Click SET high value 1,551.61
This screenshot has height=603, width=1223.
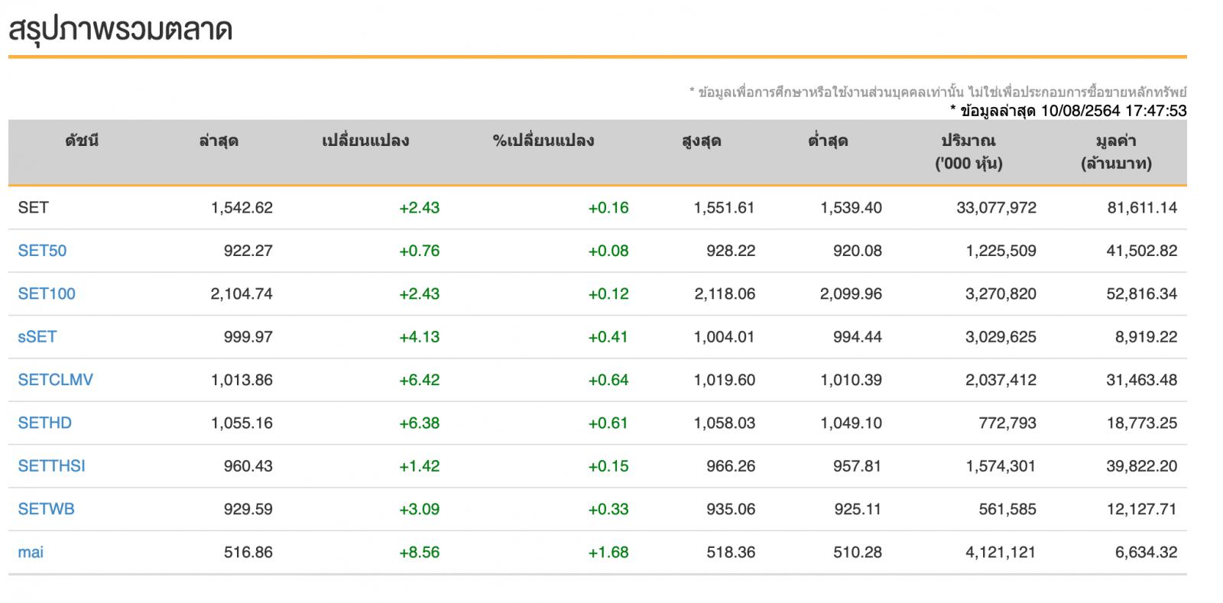[724, 208]
